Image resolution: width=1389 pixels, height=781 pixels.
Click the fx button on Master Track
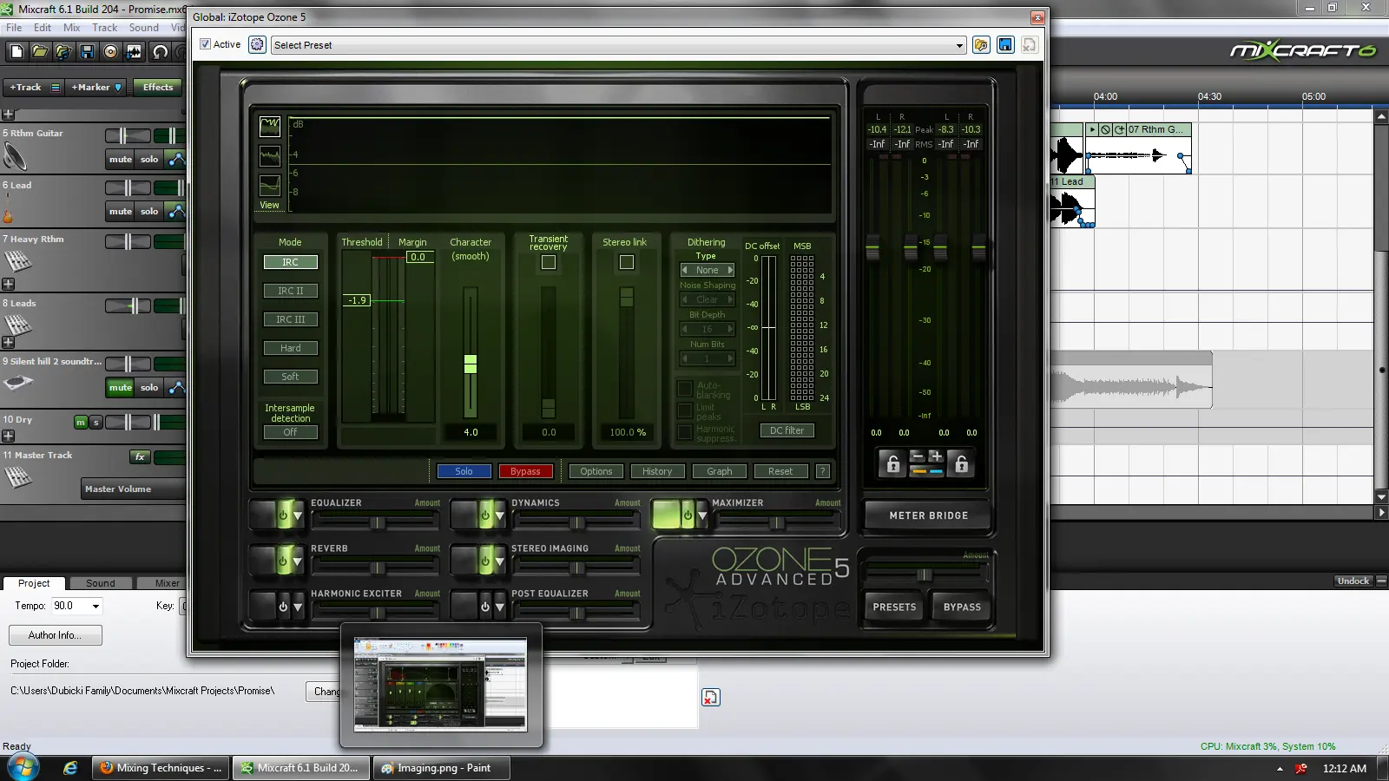(140, 456)
